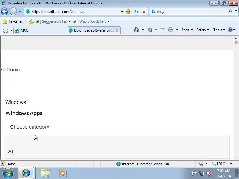The height and width of the screenshot is (179, 239).
Task: Open the Web Slice Gallery link
Action: pos(92,21)
